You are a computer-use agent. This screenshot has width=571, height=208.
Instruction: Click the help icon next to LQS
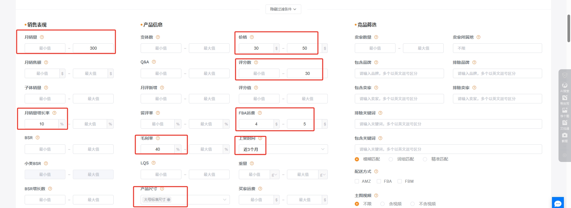pyautogui.click(x=153, y=163)
